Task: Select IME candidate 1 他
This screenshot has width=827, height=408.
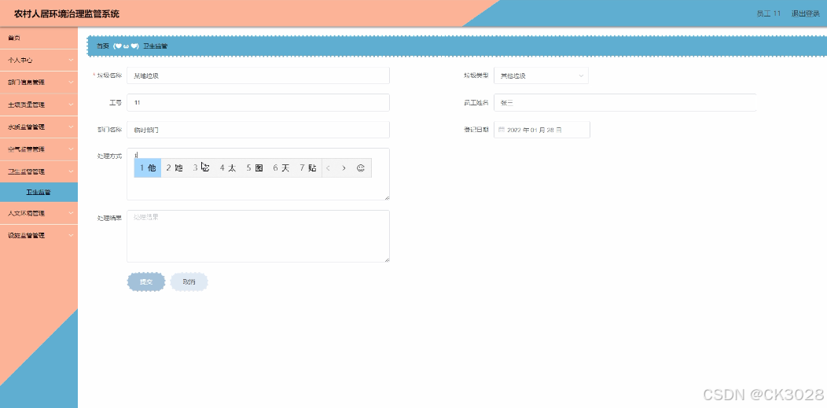Action: (148, 168)
